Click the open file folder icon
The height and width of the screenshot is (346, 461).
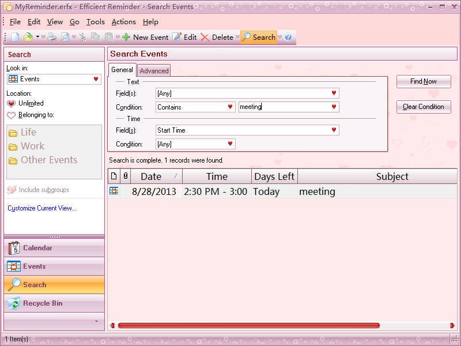click(x=28, y=37)
